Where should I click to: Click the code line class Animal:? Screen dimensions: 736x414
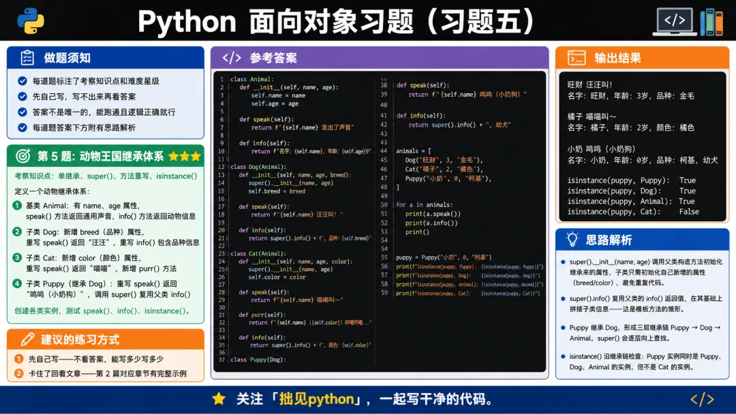(252, 79)
